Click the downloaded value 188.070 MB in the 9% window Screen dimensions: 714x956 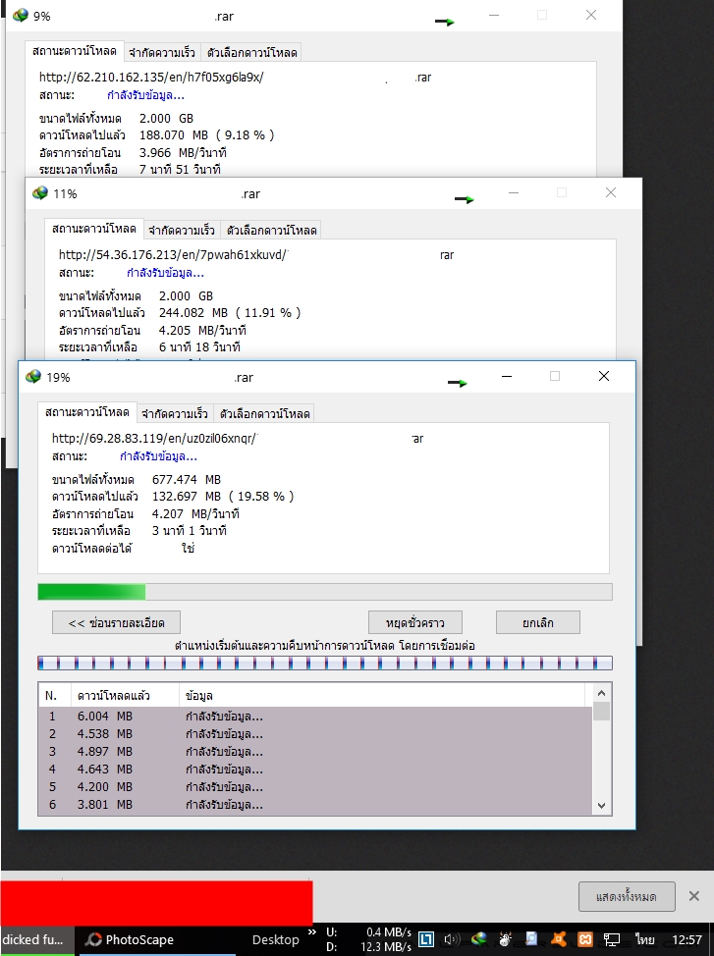point(173,135)
